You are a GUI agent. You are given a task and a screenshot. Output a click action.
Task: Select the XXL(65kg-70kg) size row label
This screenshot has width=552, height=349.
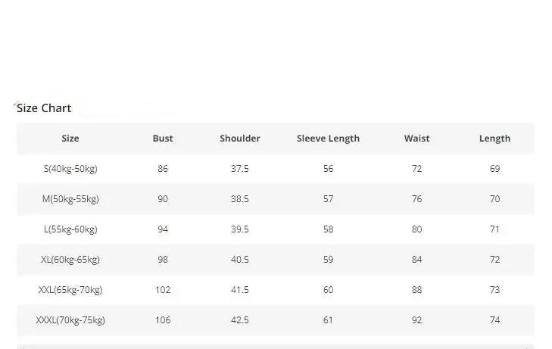point(70,290)
